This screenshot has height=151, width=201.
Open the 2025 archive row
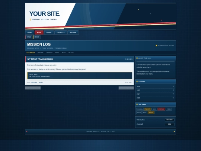point(155,90)
